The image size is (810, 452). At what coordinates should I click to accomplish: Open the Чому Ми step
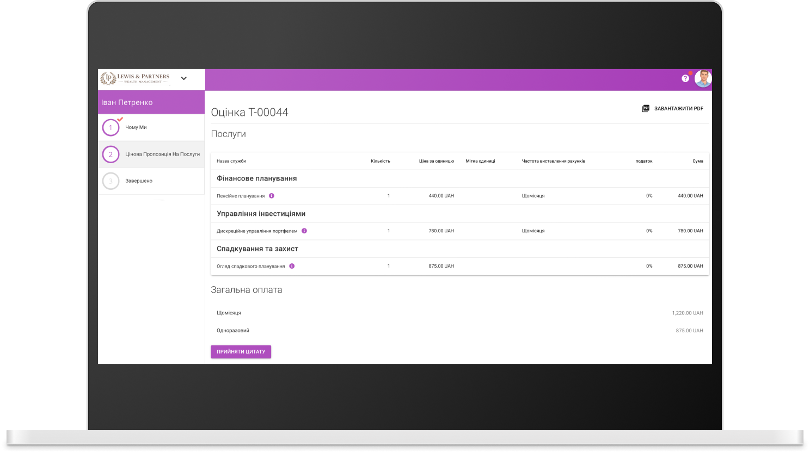[x=136, y=127]
